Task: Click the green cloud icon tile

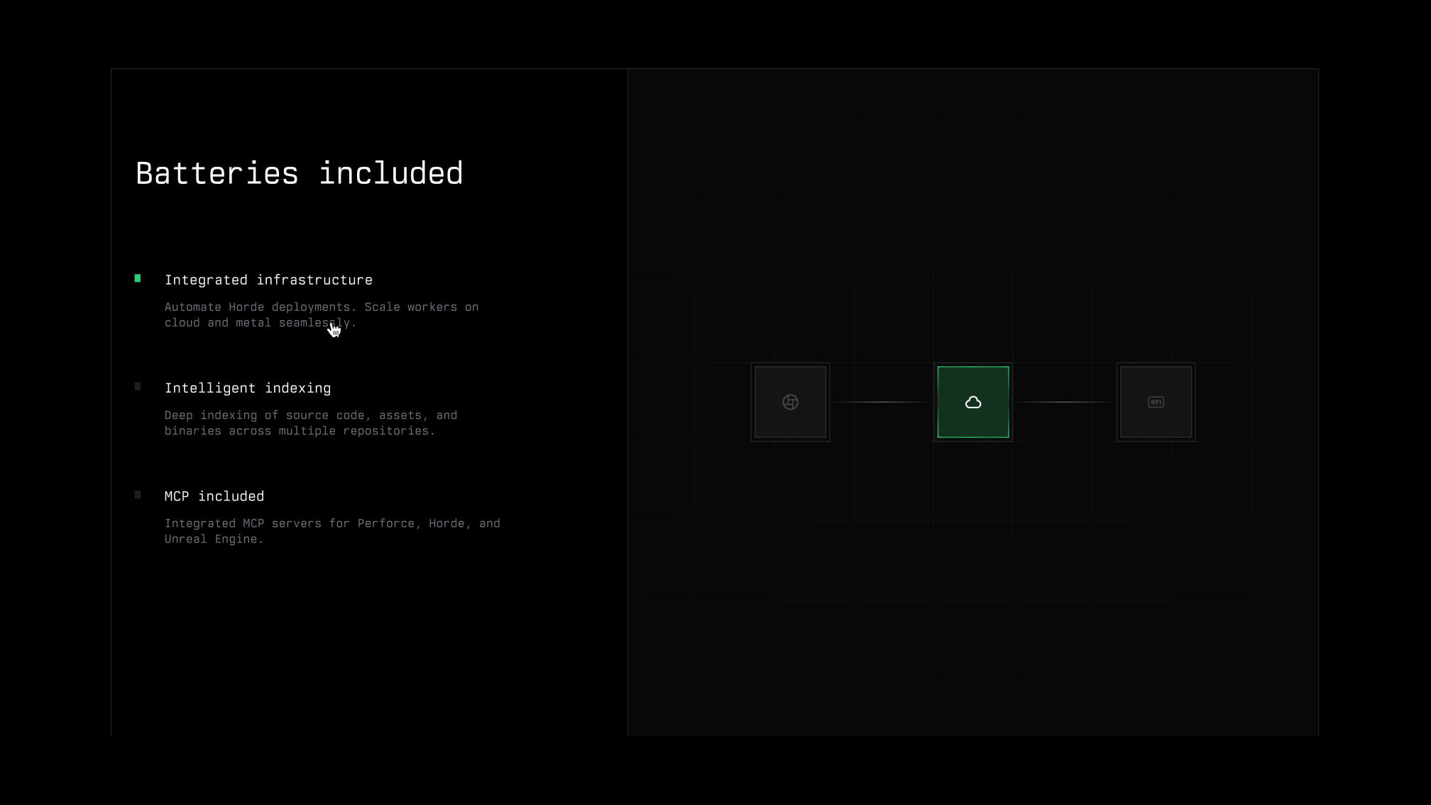Action: click(x=972, y=402)
